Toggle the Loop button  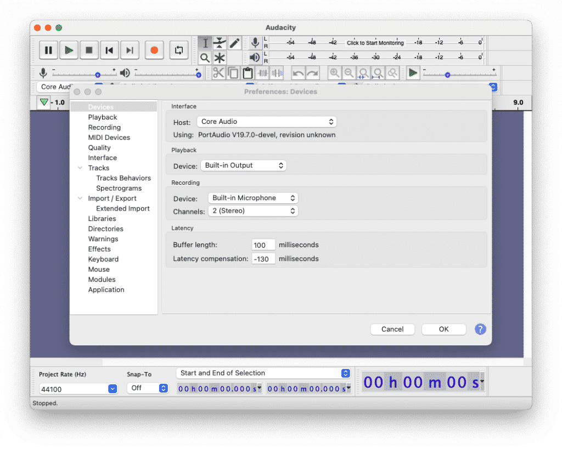(x=179, y=50)
